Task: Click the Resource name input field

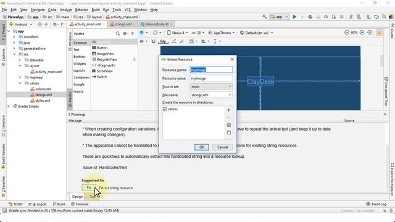Action: coord(211,70)
